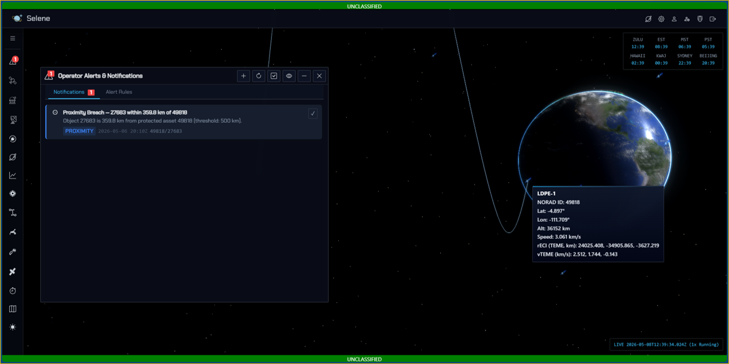The height and width of the screenshot is (364, 729).
Task: Open the user profile icon
Action: pos(674,19)
